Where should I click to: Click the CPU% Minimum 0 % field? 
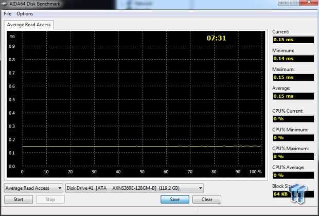(293, 138)
